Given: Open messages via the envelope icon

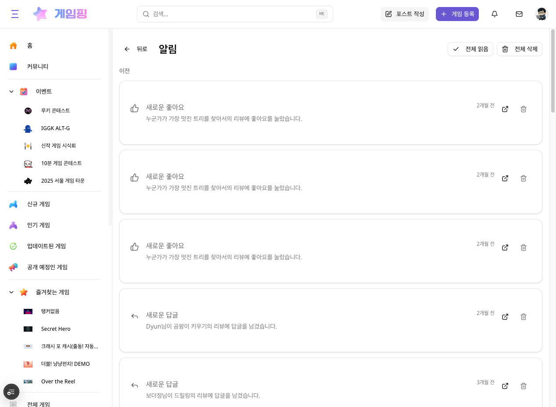Looking at the screenshot, I should click(519, 14).
